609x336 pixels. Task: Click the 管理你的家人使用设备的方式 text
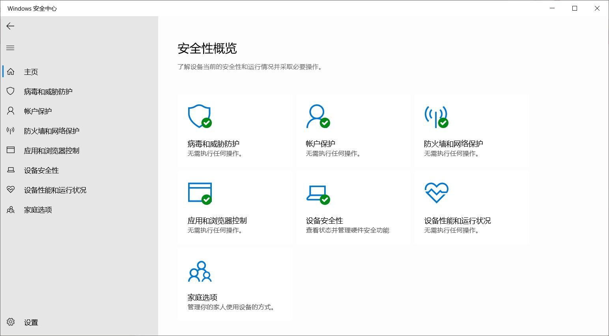coord(231,307)
